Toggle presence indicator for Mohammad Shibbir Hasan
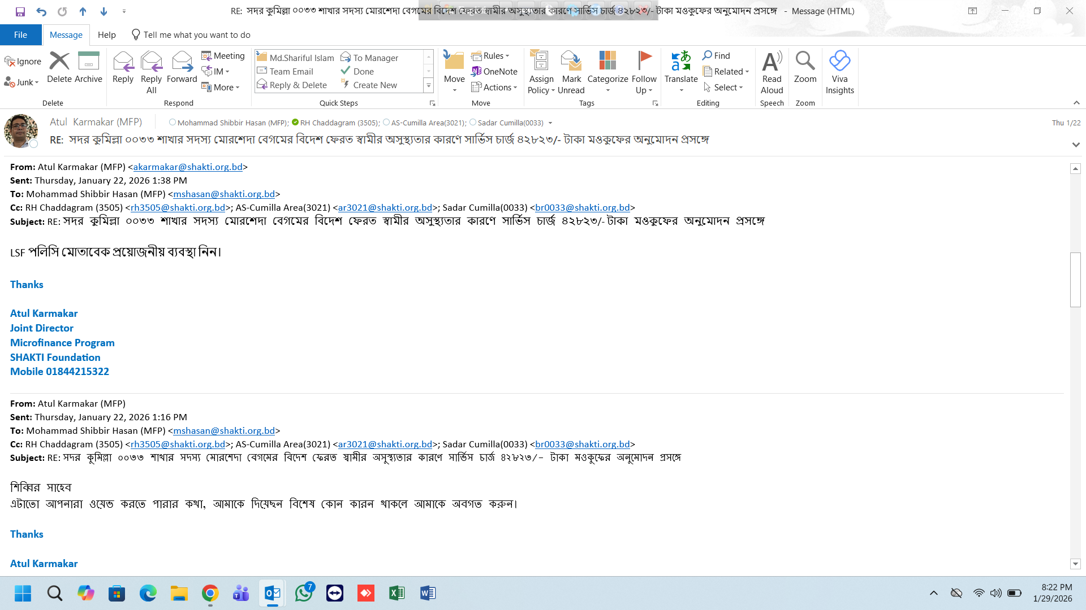This screenshot has width=1086, height=610. coord(173,122)
